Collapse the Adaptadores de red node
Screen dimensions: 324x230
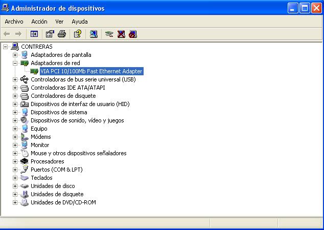point(15,63)
